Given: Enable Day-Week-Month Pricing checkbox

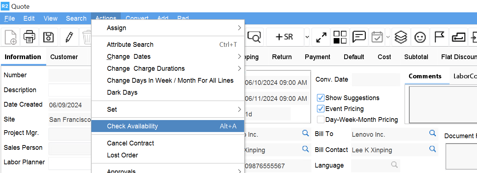Looking at the screenshot, I should 321,120.
